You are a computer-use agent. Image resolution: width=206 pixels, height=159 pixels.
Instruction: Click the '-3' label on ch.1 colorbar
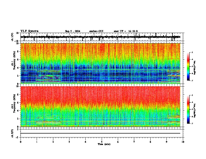point(192,52)
